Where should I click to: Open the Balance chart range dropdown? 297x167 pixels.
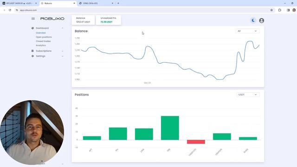pos(247,31)
